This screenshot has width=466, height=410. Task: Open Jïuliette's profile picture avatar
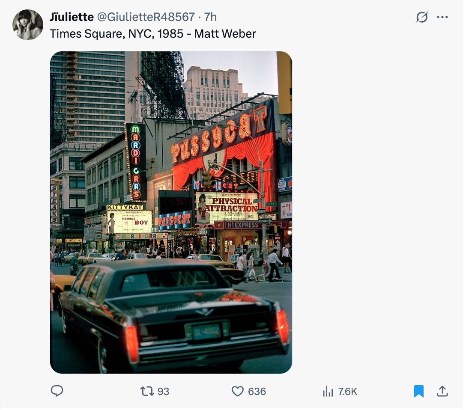point(28,25)
